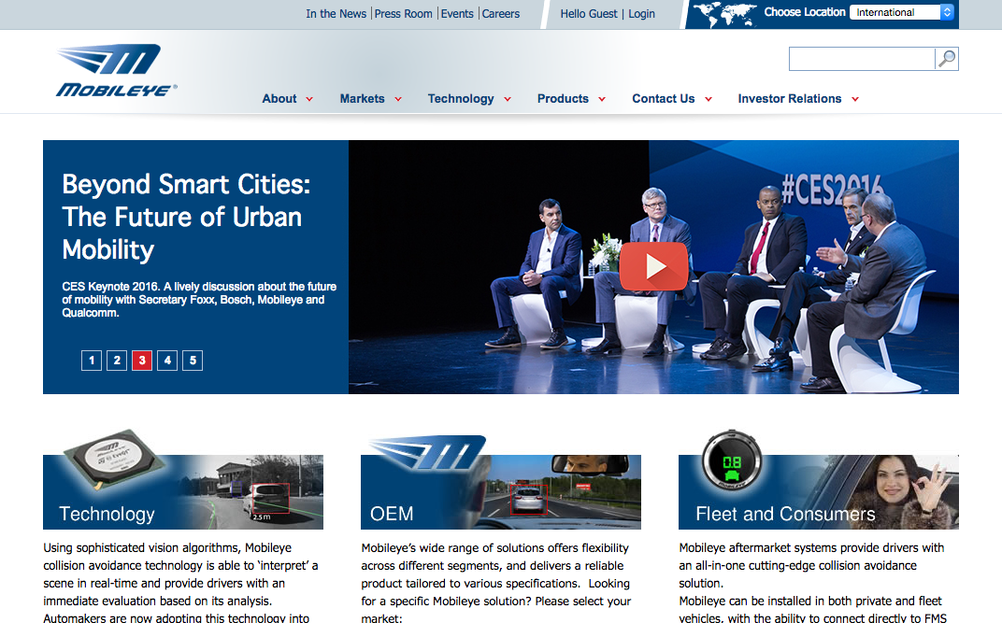Screen dimensions: 1002x623
Task: Visit the Press Room link
Action: [x=403, y=14]
